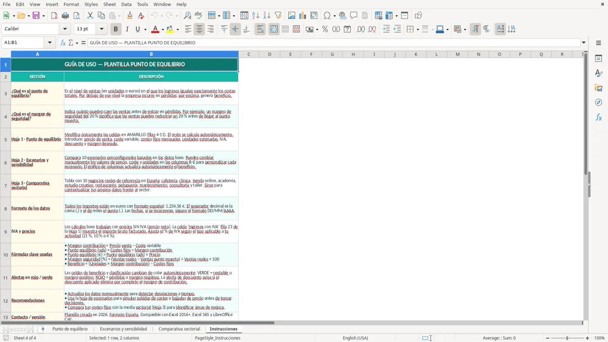
Task: Copy selection using the Copy icon
Action: coord(101,16)
